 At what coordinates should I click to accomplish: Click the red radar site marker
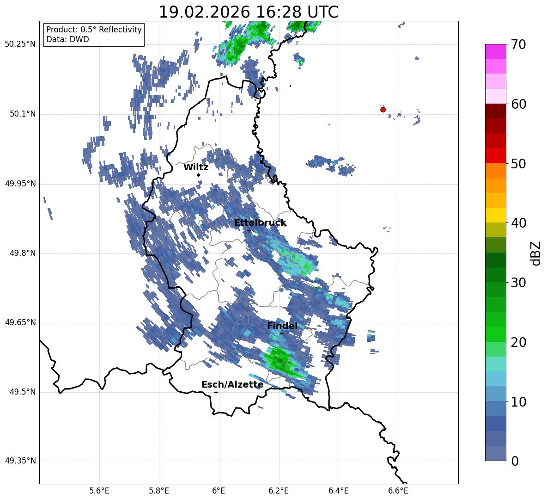point(383,110)
